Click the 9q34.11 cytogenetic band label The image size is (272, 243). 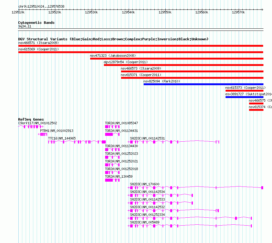point(25,26)
